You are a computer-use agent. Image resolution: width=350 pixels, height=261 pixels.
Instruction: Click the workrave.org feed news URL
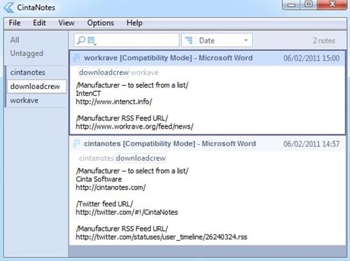(134, 127)
